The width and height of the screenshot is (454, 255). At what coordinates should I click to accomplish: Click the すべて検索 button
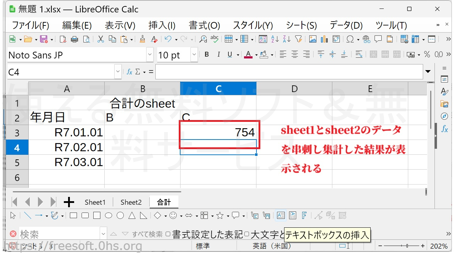(x=147, y=234)
